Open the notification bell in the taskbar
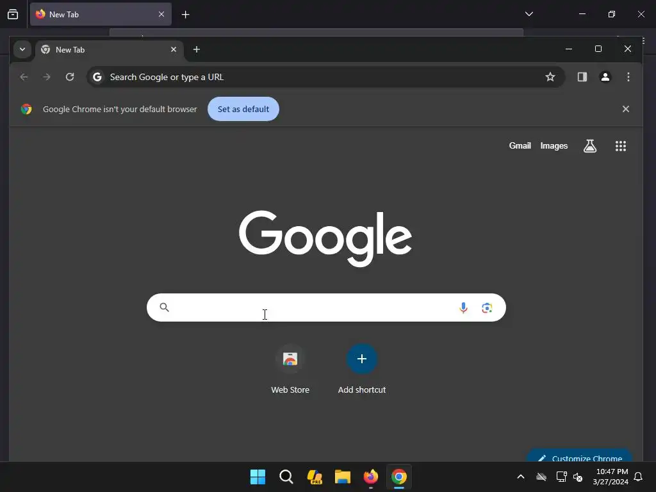Screen dimensions: 656x492 tap(638, 477)
